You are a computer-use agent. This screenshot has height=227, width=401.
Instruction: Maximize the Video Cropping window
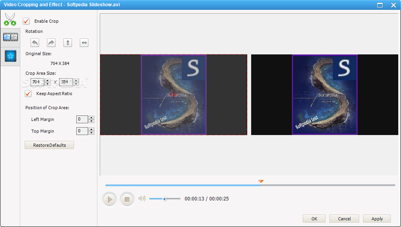(380, 5)
